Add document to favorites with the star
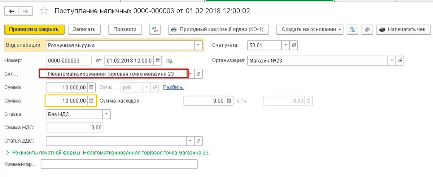The height and width of the screenshot is (177, 433). [x=44, y=11]
